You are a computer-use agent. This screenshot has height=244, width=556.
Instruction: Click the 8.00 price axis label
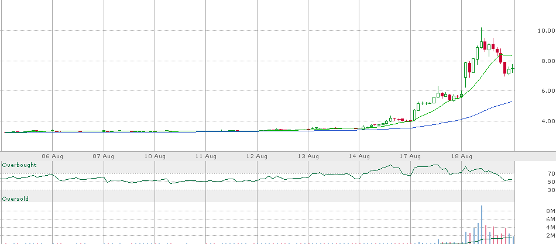548,61
